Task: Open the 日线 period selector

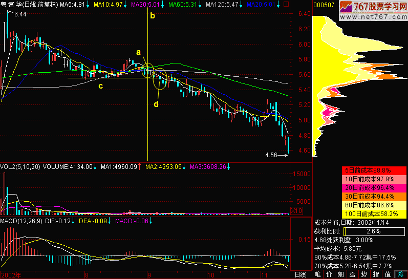Action: tap(300, 275)
